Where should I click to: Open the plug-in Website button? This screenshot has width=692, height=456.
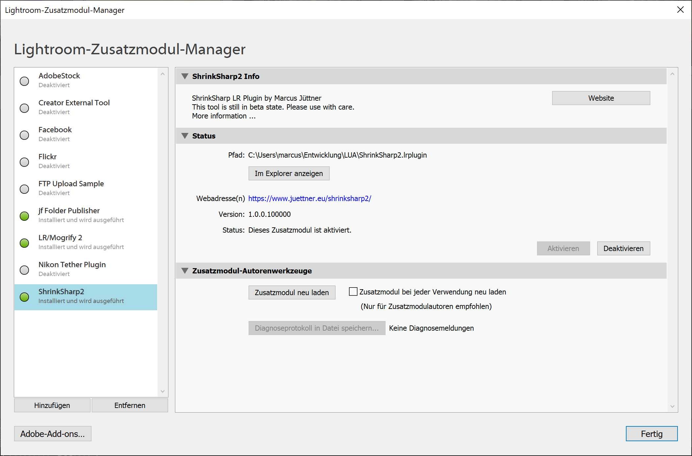click(601, 98)
